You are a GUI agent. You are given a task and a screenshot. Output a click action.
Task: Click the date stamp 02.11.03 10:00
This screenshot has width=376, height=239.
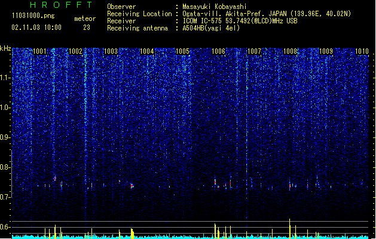click(x=36, y=27)
